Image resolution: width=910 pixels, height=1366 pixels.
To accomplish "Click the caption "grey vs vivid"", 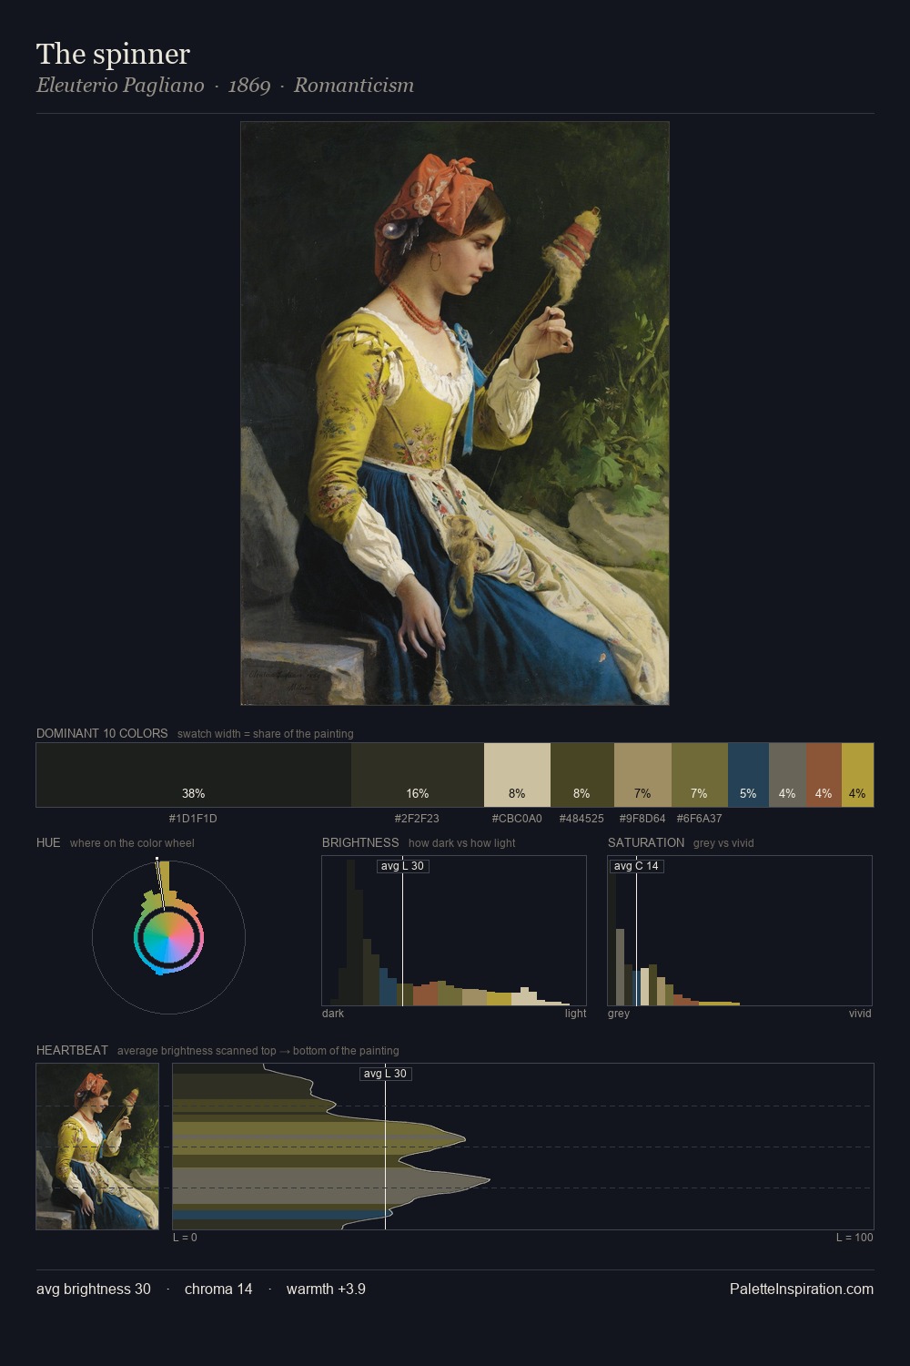I will click(x=723, y=843).
